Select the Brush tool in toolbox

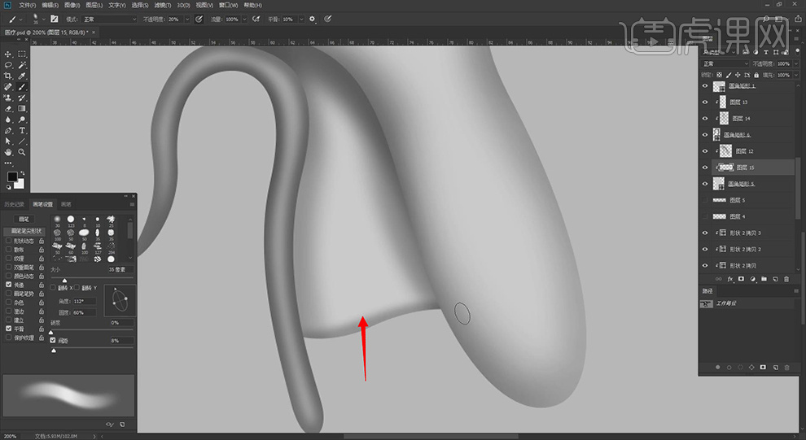pyautogui.click(x=22, y=87)
